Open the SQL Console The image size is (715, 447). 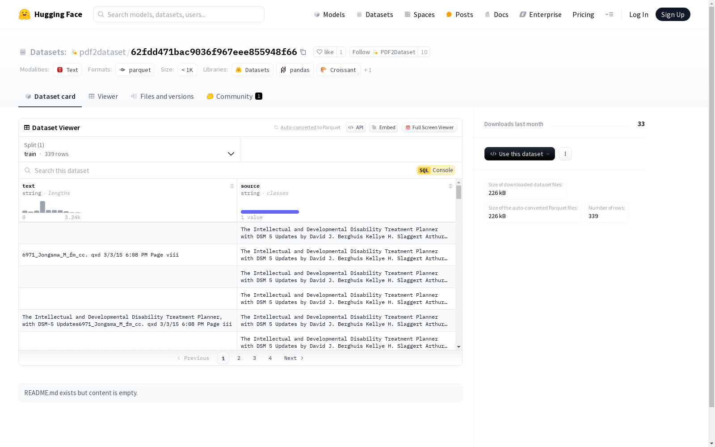[436, 170]
